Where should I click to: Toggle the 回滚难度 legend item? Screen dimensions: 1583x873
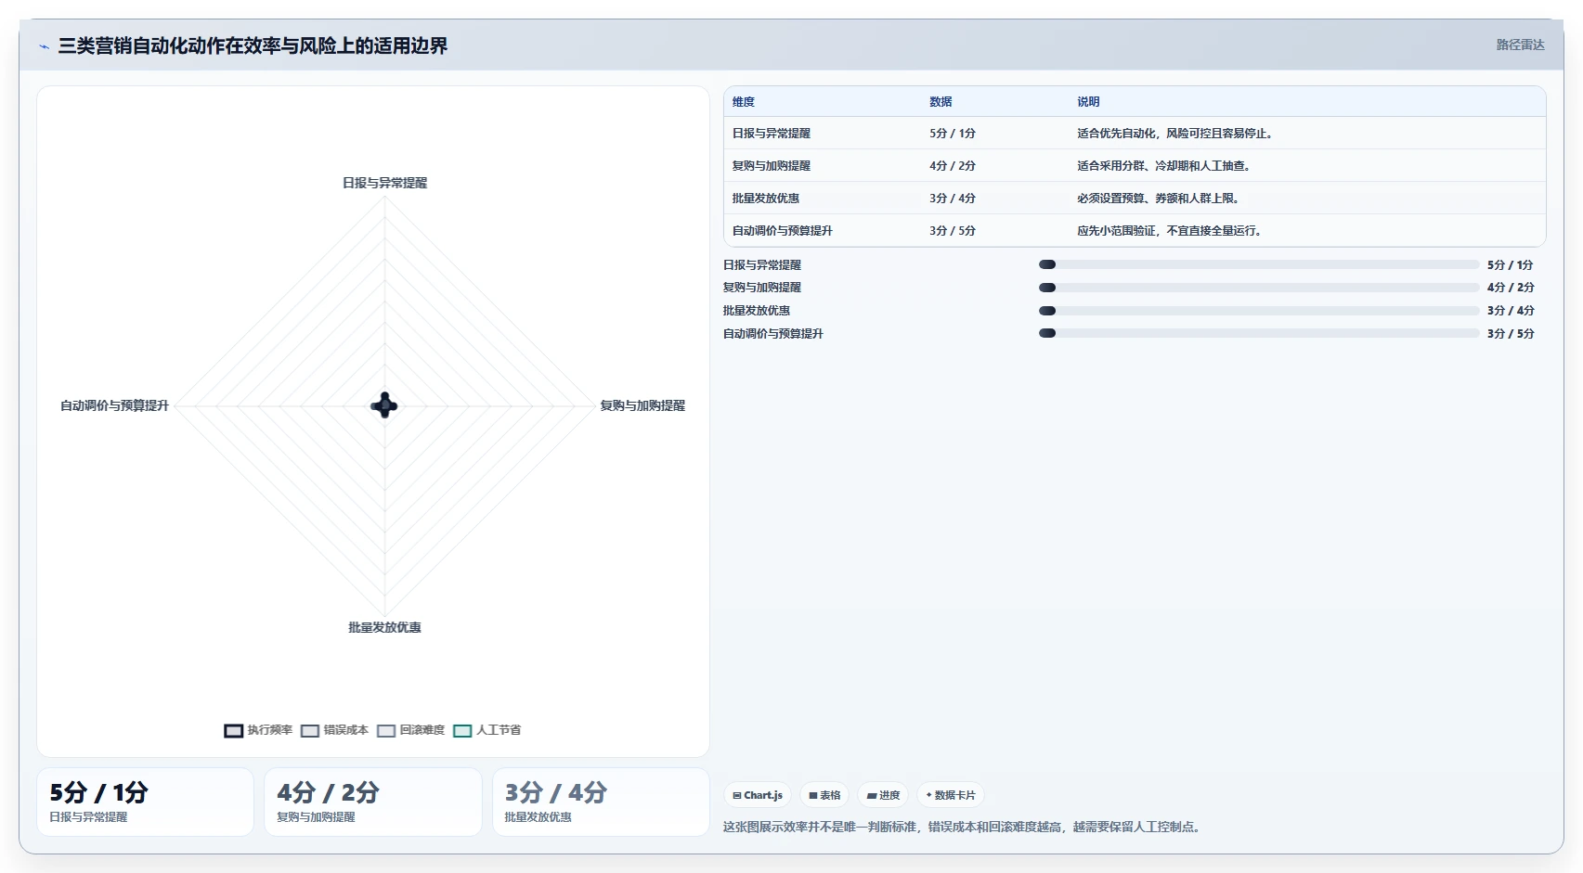tap(410, 730)
